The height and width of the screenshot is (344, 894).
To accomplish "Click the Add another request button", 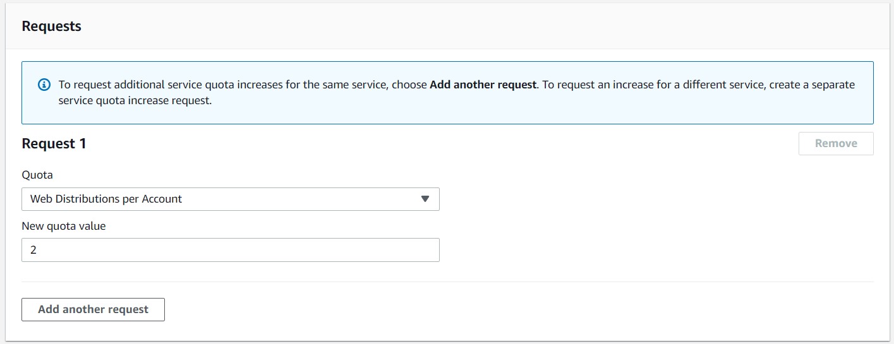I will coord(93,309).
